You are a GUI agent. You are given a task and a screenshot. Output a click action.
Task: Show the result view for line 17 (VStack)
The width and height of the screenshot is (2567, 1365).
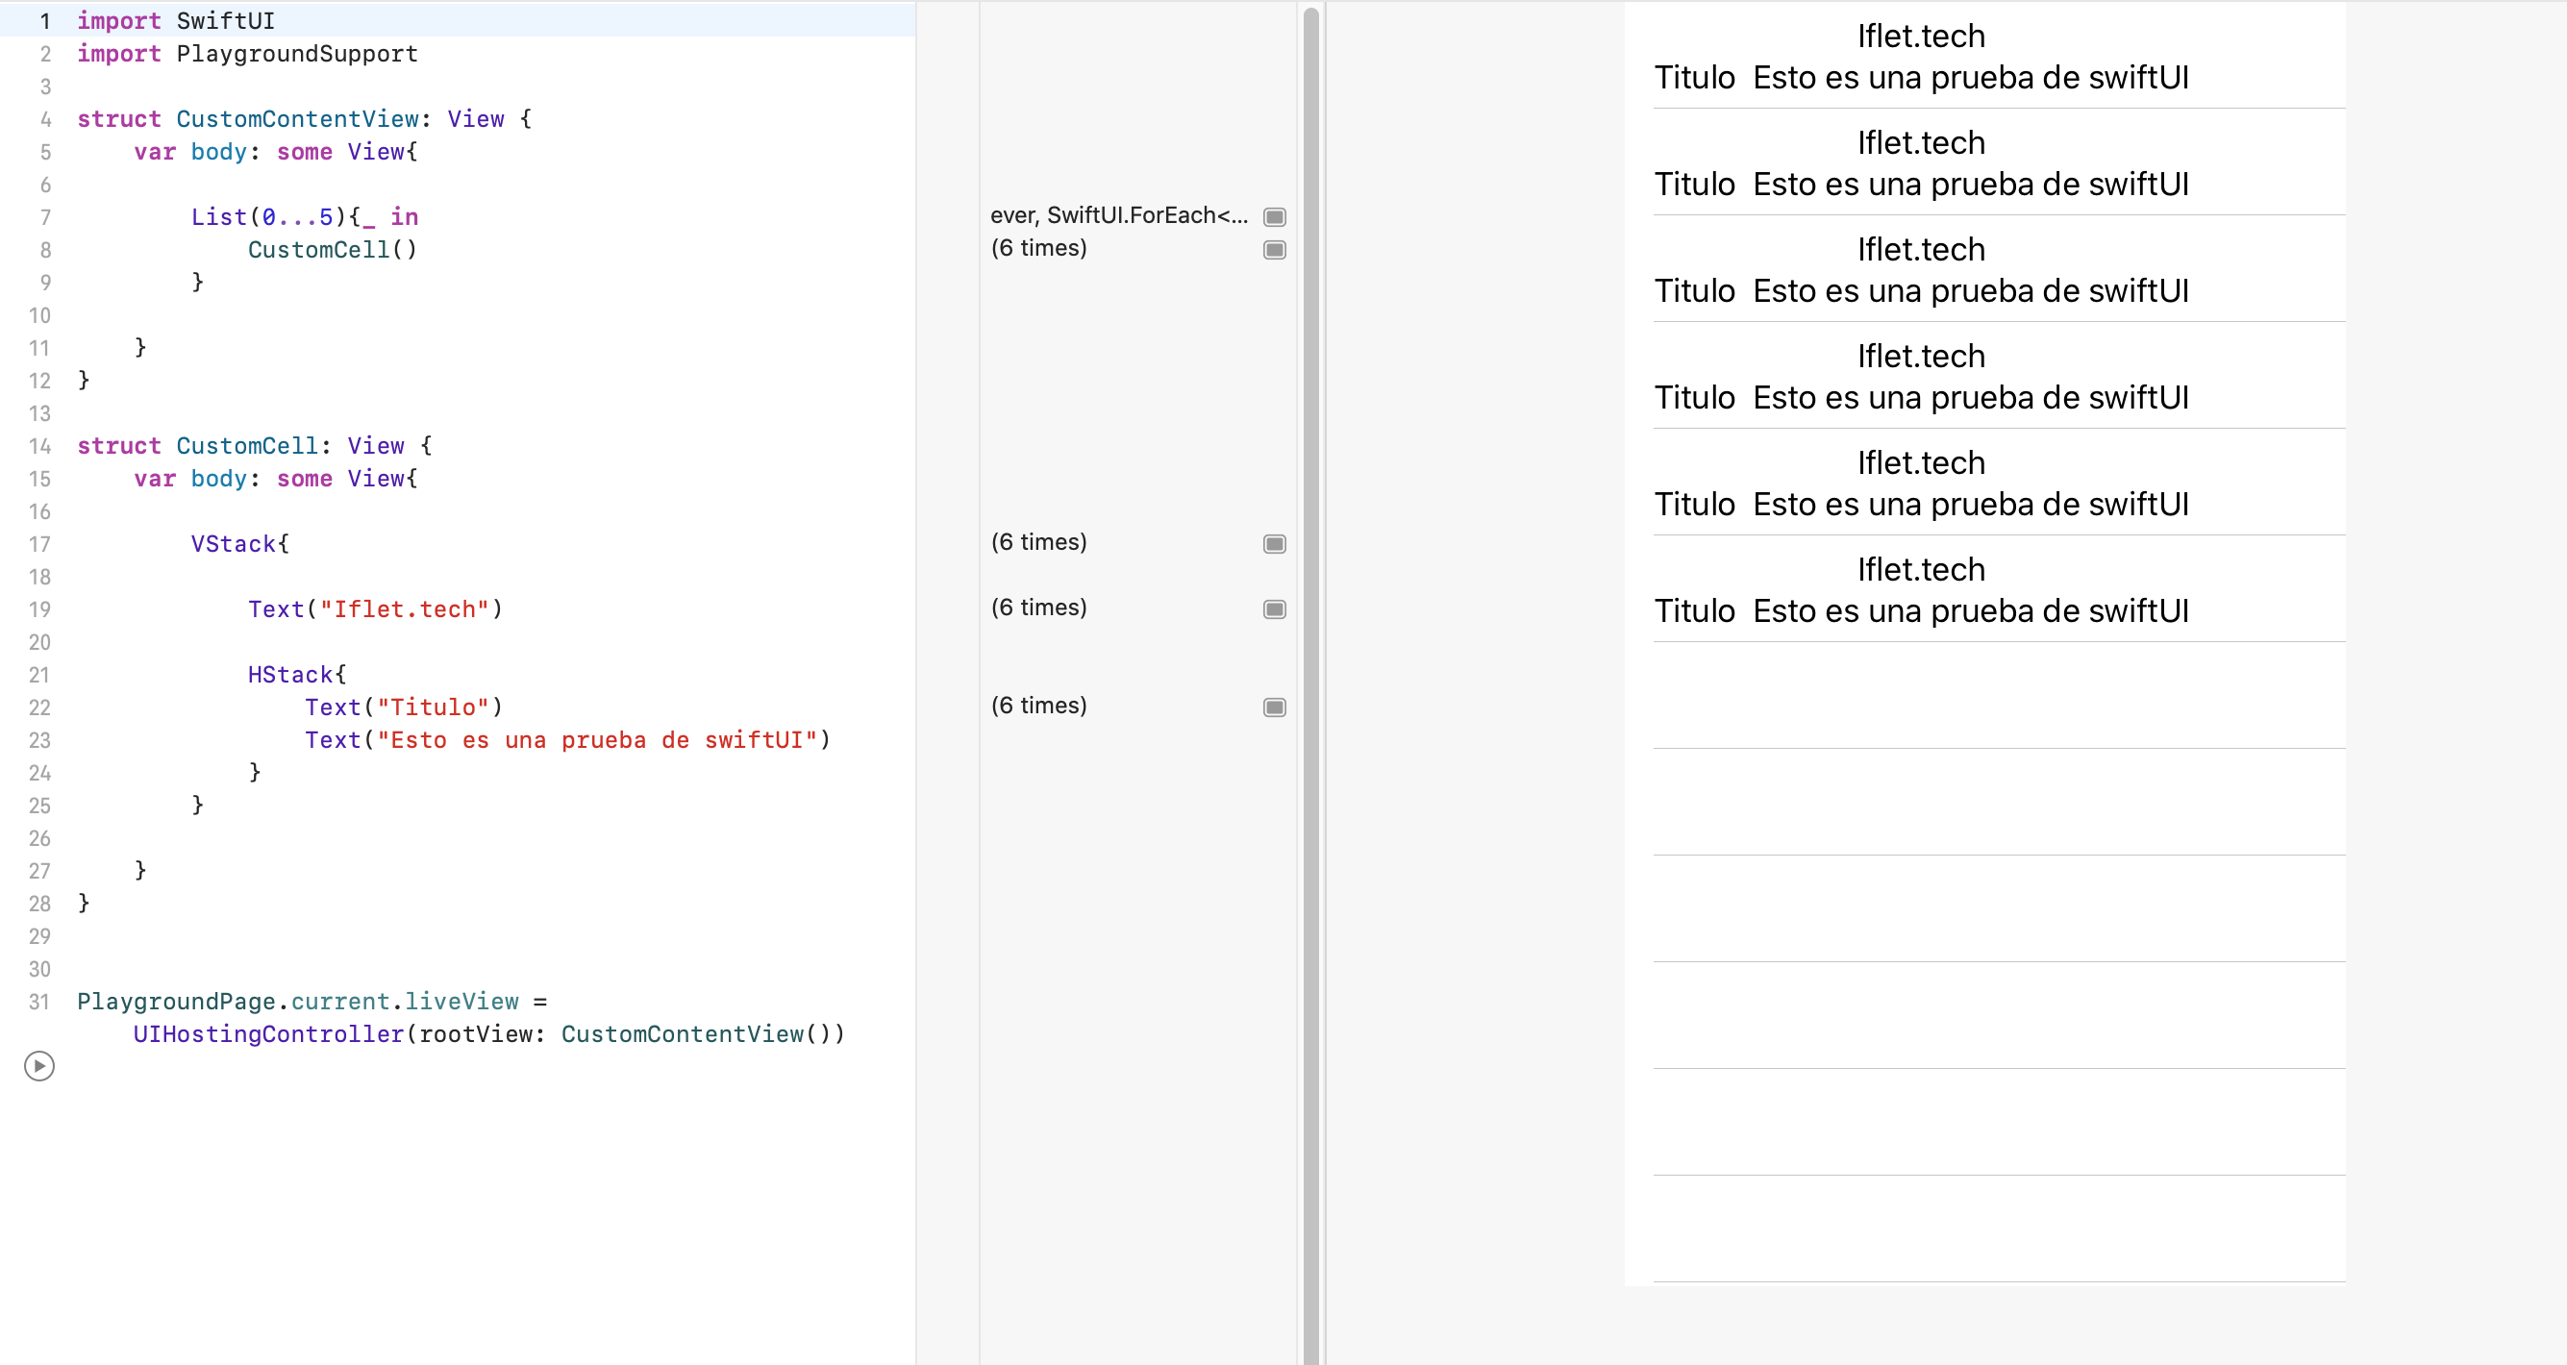[1275, 544]
